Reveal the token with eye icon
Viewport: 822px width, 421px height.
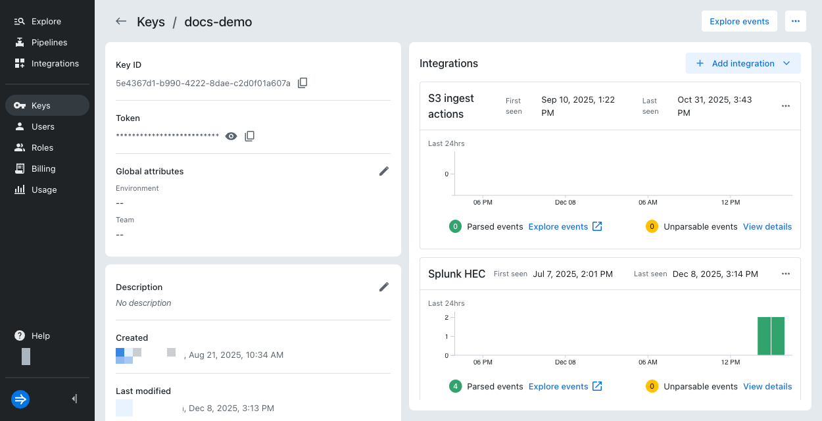click(x=231, y=136)
